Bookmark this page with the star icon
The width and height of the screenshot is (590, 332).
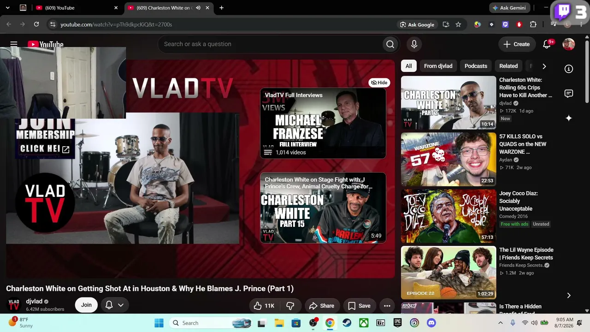click(x=458, y=24)
